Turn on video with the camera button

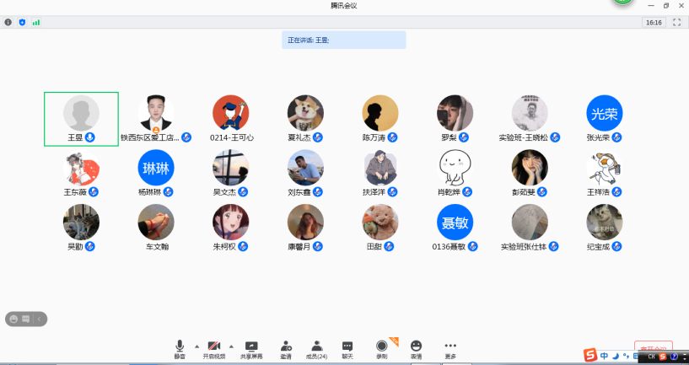[214, 347]
